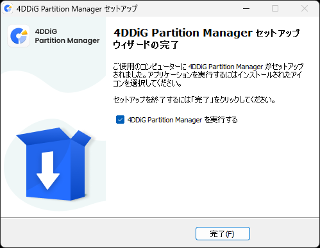Minimize the setup window

(246, 9)
